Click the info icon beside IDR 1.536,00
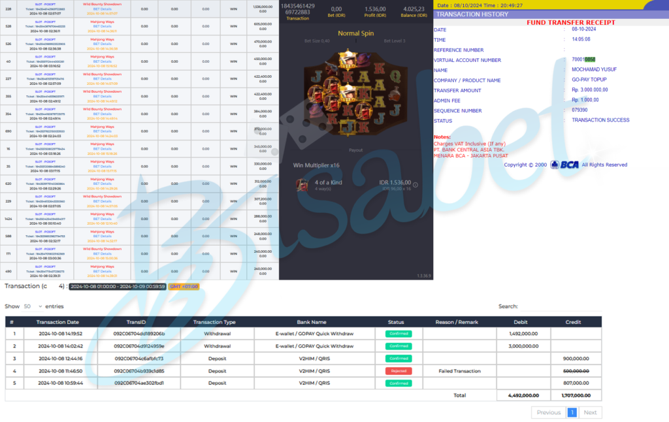 pyautogui.click(x=415, y=185)
